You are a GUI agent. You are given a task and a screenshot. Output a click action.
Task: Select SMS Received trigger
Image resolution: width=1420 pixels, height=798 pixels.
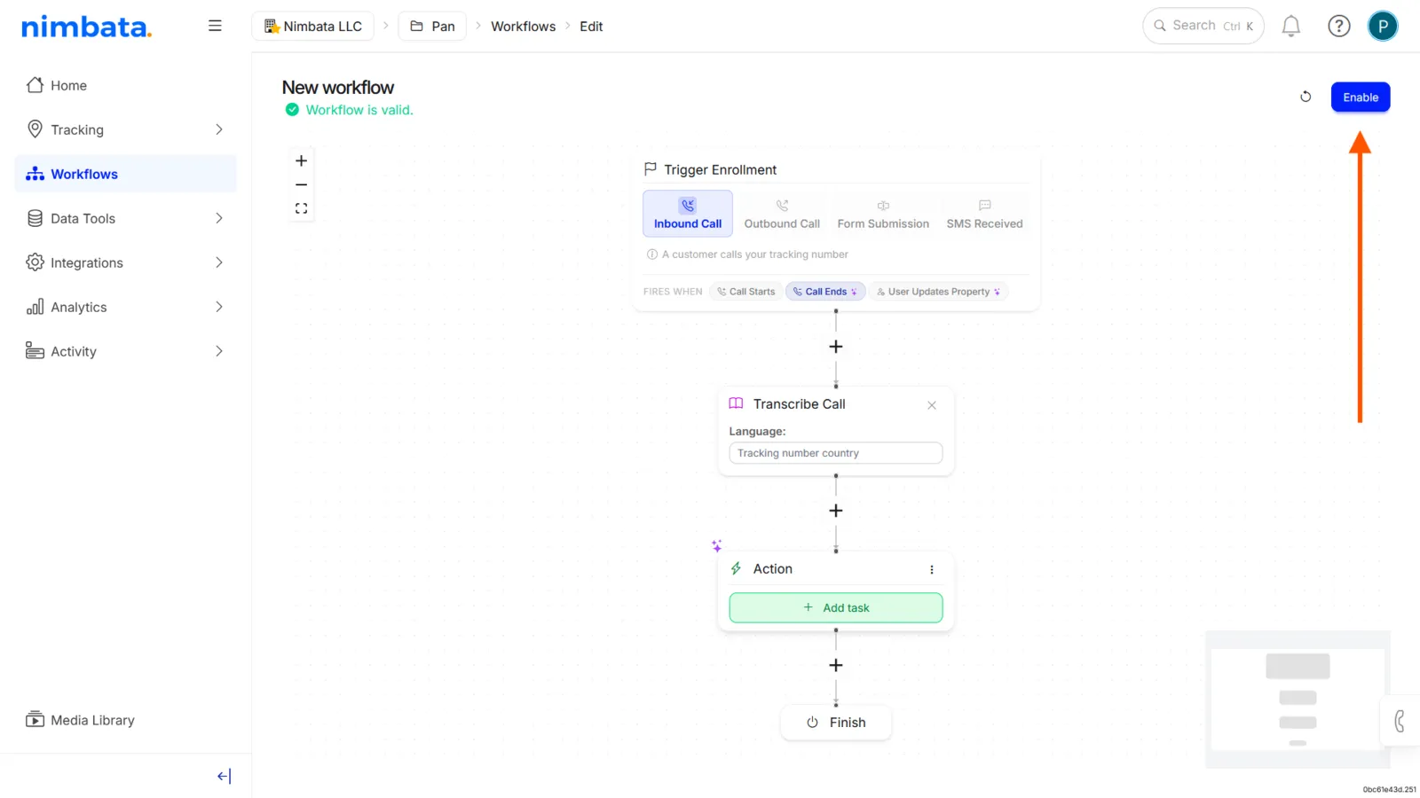click(x=984, y=214)
